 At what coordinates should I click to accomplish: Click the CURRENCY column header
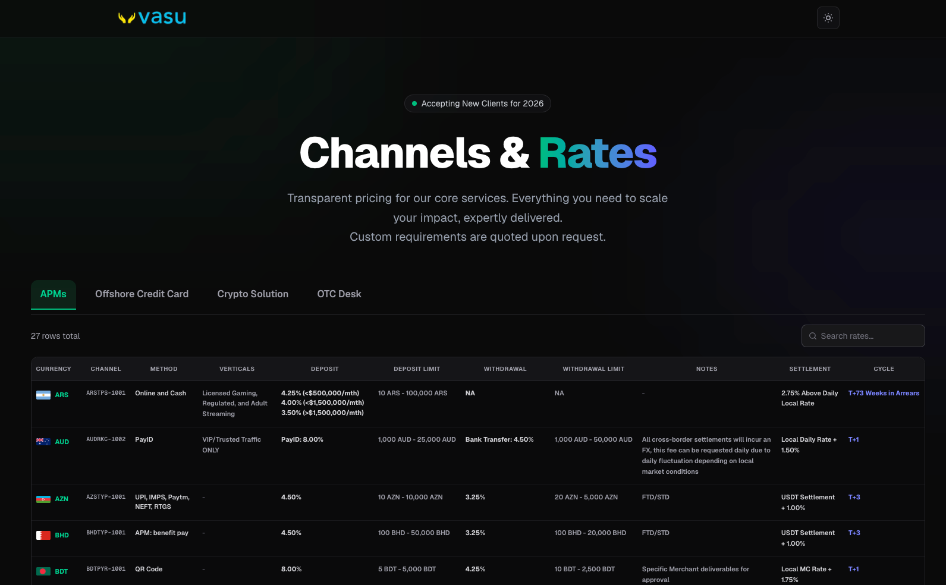pyautogui.click(x=54, y=369)
